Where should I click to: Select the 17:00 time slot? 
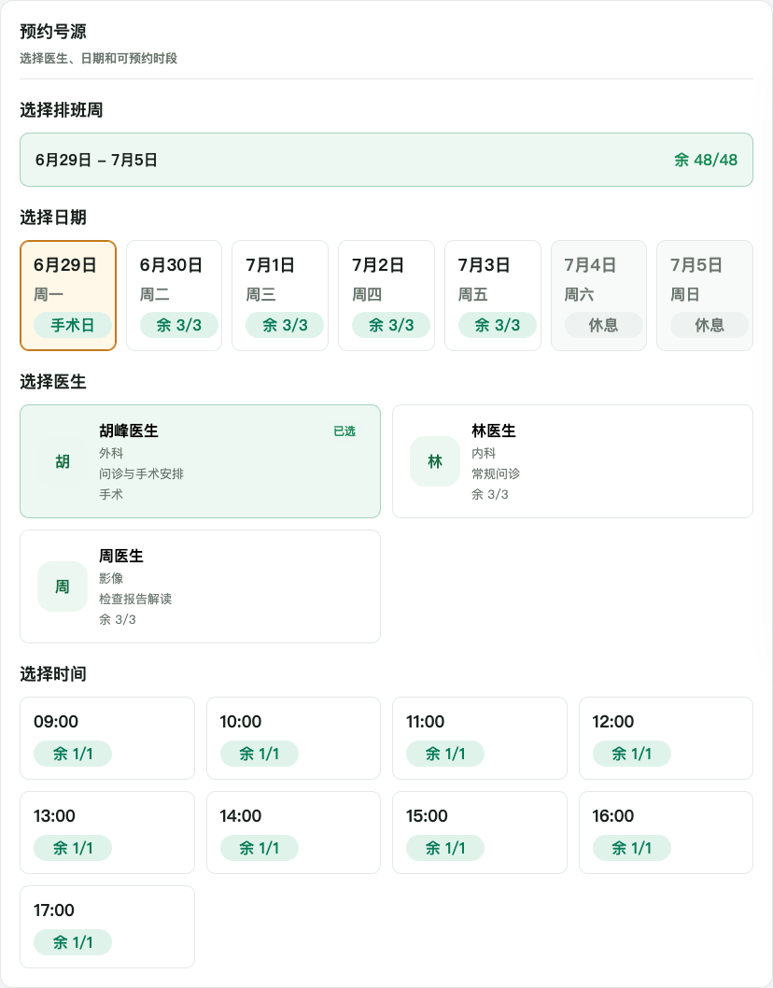[x=107, y=927]
